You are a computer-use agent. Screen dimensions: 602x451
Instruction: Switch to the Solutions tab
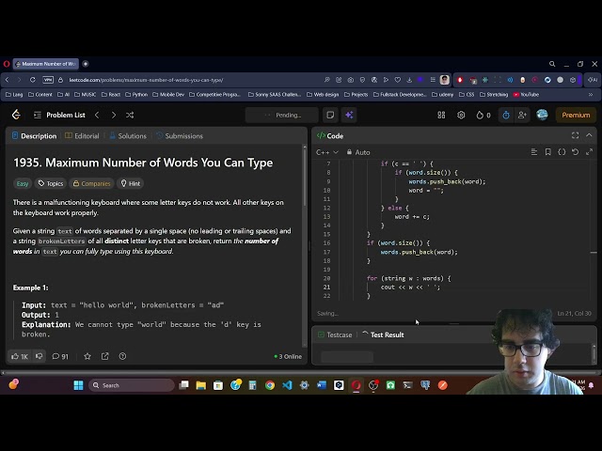128,135
